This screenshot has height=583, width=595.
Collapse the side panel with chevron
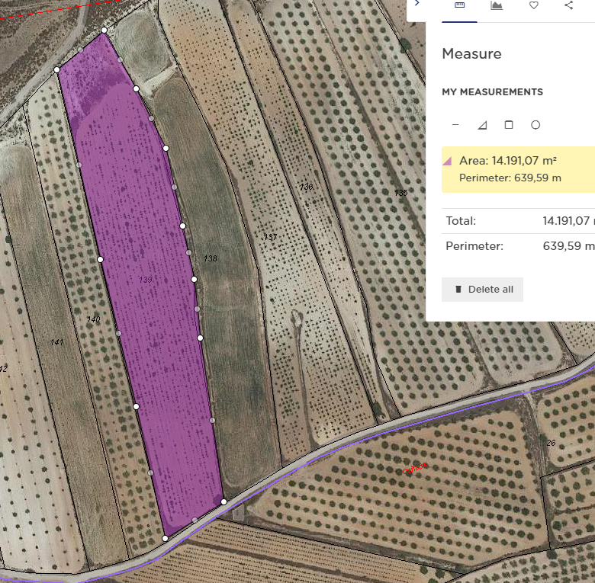(x=416, y=4)
